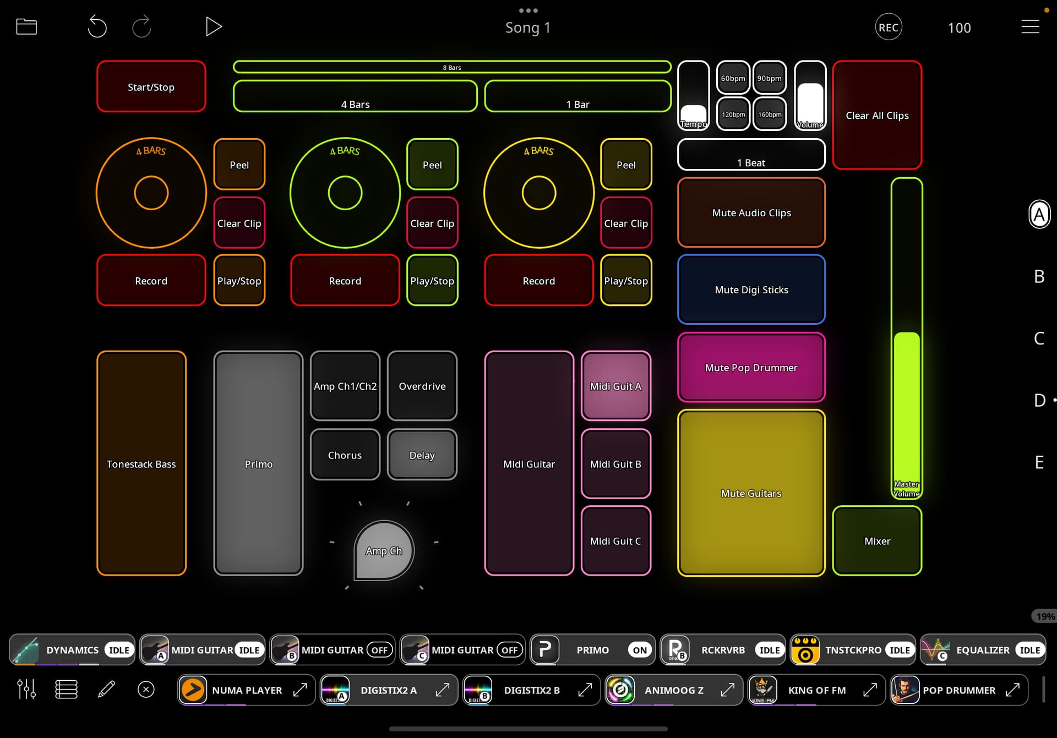Tap the Mute Pop Drummer button
This screenshot has width=1057, height=738.
(751, 367)
